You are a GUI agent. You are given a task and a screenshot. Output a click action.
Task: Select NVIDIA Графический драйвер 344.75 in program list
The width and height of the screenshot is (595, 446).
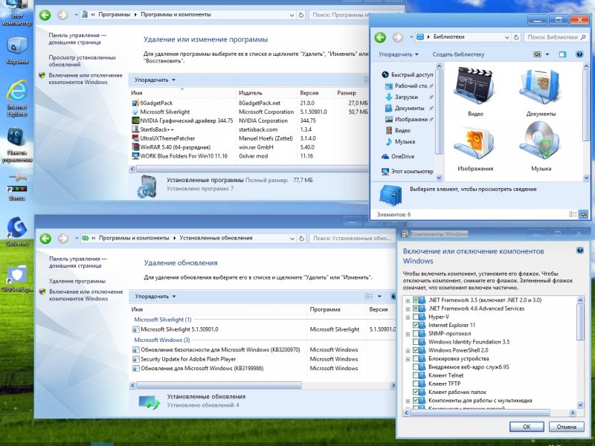[182, 120]
